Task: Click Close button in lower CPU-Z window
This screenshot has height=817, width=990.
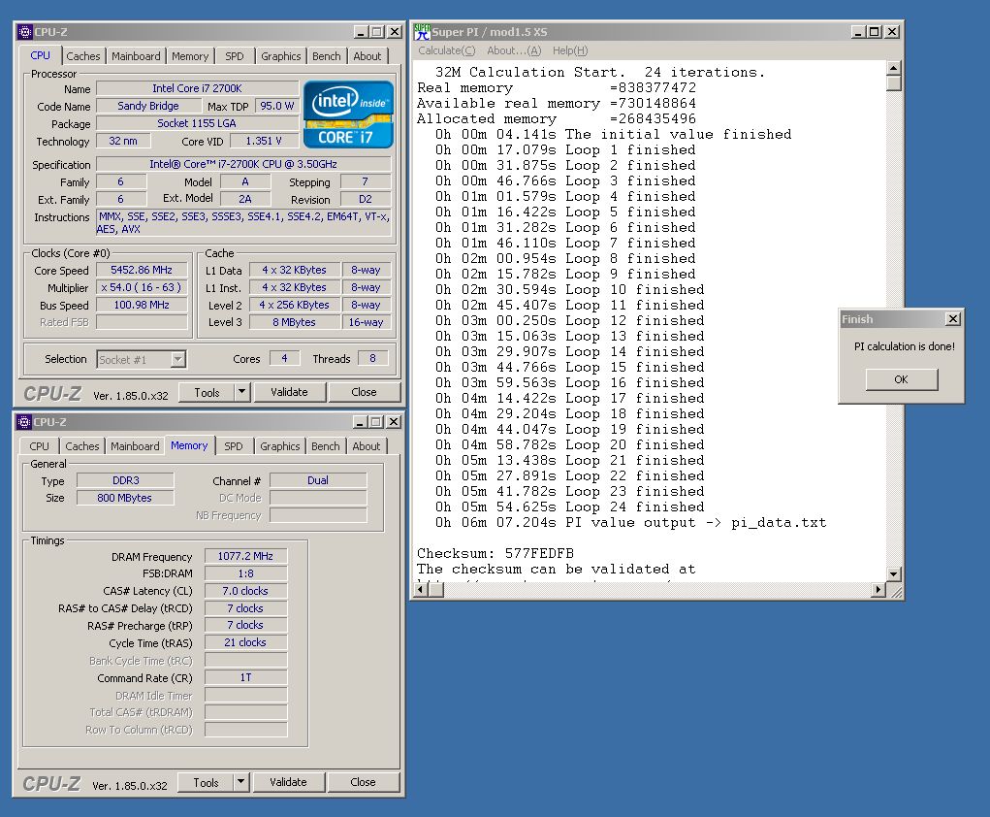Action: pos(363,782)
